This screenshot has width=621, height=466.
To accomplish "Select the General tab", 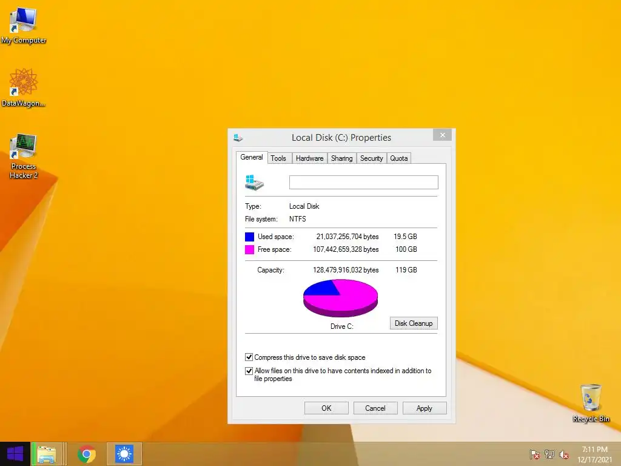I will coord(252,157).
